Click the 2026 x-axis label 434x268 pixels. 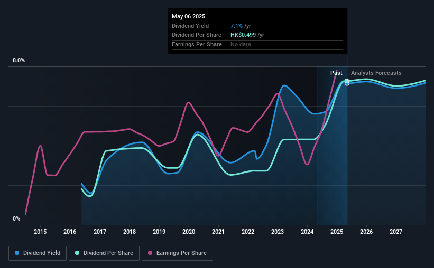[x=366, y=232]
